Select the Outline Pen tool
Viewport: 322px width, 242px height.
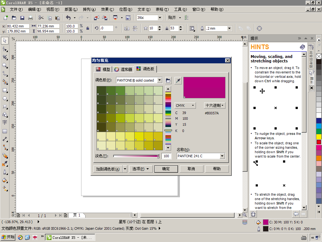click(x=5, y=172)
